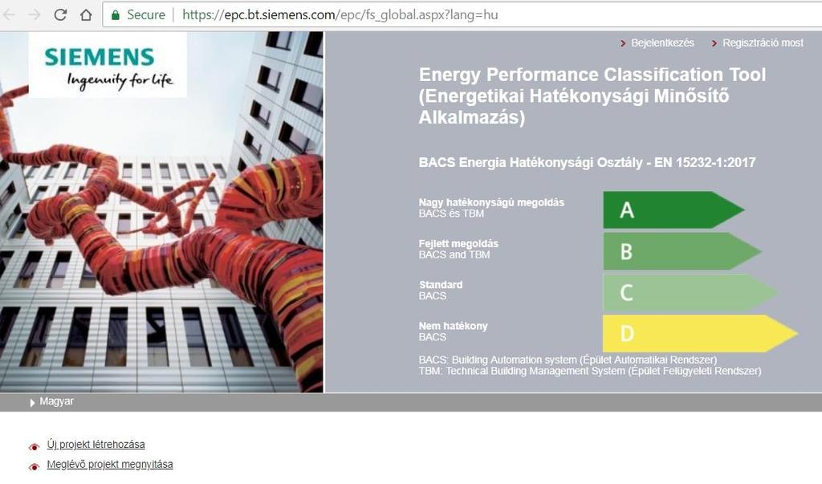Image resolution: width=822 pixels, height=484 pixels.
Task: Click the Meglévő projekt megnyitása link
Action: point(110,465)
